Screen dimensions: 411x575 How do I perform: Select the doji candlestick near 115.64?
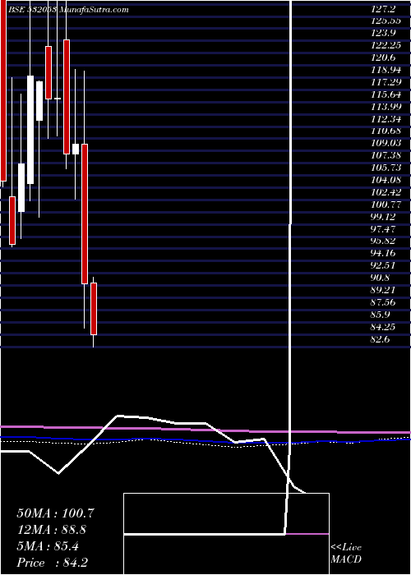(58, 99)
